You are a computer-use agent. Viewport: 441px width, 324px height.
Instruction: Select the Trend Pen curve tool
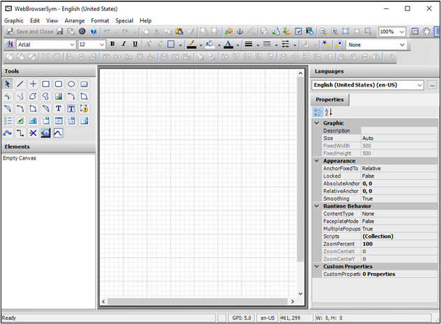(x=59, y=133)
